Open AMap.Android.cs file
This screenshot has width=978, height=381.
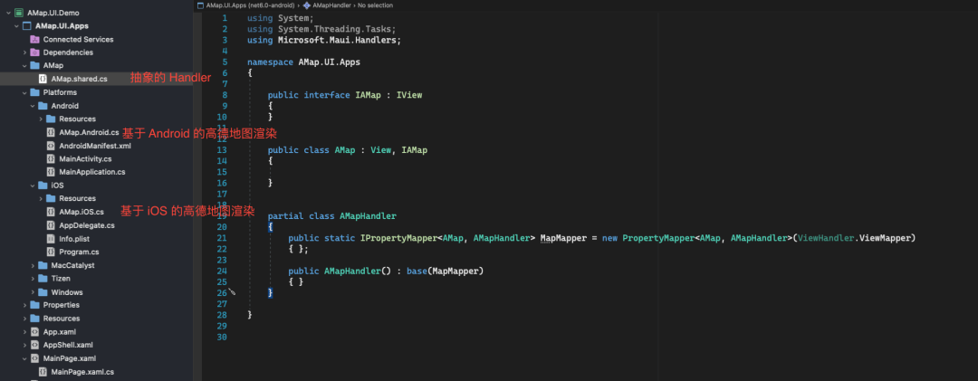point(89,132)
